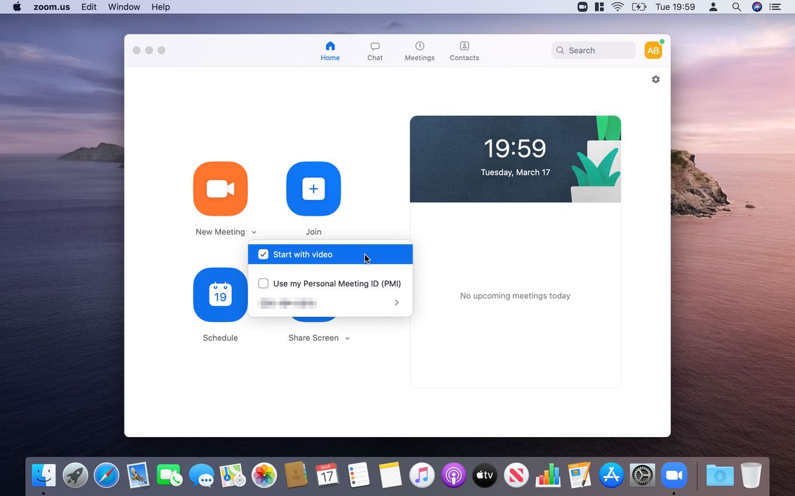Switch to the Meetings tab
The width and height of the screenshot is (795, 496).
(419, 50)
